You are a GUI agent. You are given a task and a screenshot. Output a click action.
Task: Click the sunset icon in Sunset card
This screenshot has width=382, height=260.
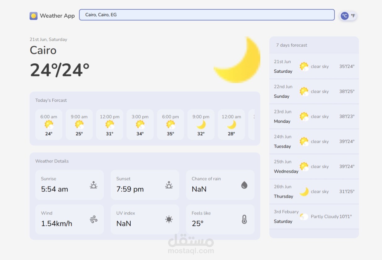pyautogui.click(x=169, y=185)
